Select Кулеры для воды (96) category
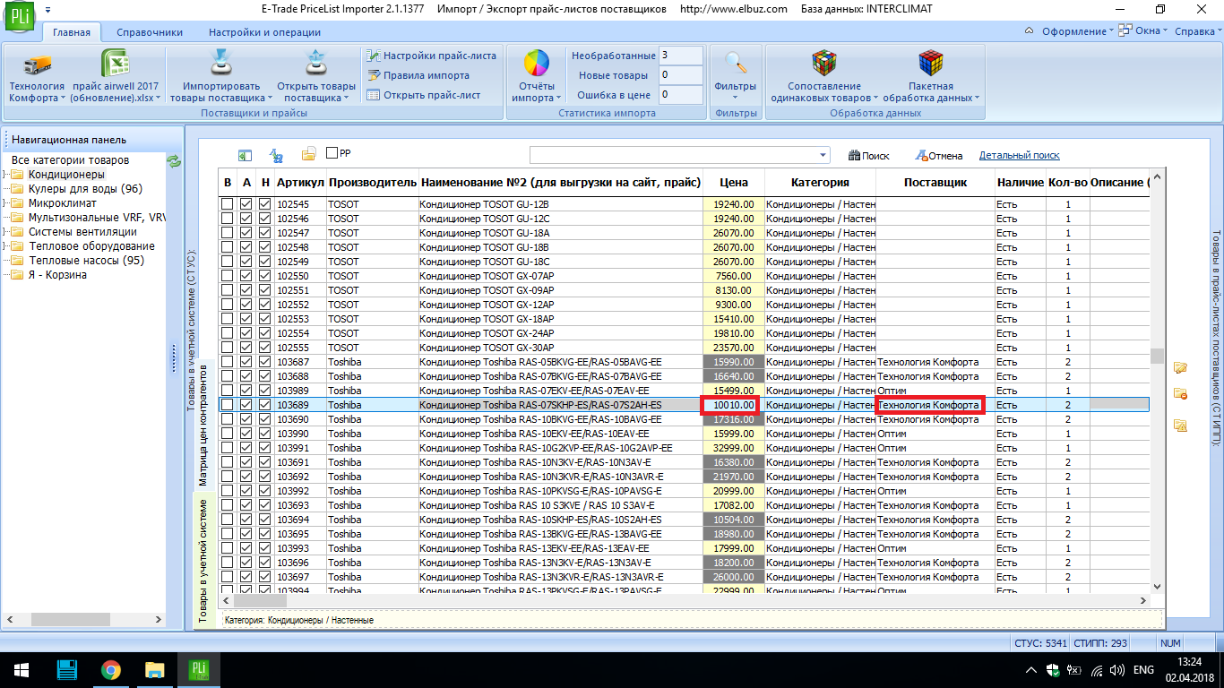This screenshot has height=688, width=1224. [85, 189]
